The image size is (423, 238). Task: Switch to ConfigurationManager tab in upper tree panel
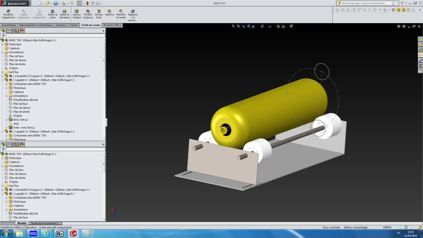[x=15, y=31]
